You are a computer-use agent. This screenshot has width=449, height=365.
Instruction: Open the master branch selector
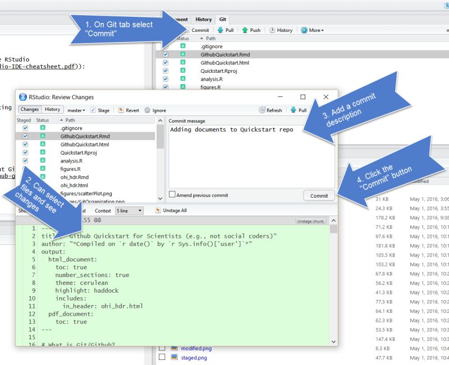(77, 110)
